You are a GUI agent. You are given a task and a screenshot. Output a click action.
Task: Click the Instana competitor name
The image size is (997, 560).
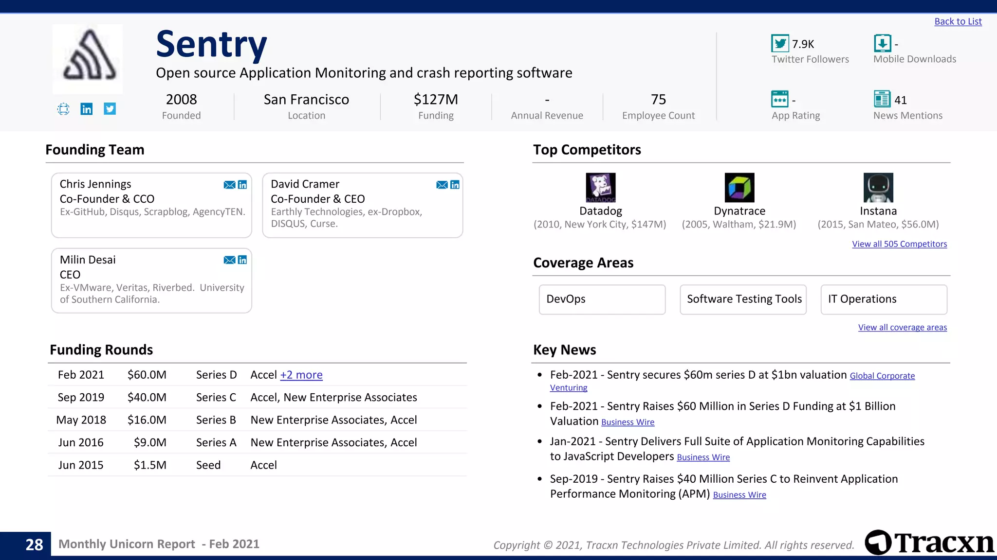(x=878, y=211)
